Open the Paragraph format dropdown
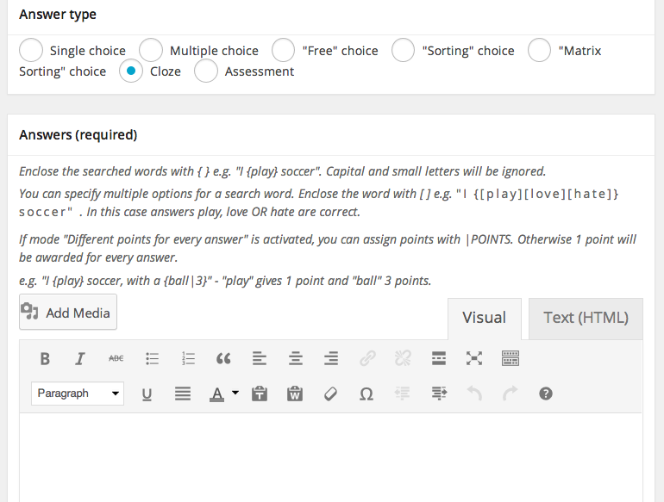Image resolution: width=664 pixels, height=502 pixels. coord(78,394)
